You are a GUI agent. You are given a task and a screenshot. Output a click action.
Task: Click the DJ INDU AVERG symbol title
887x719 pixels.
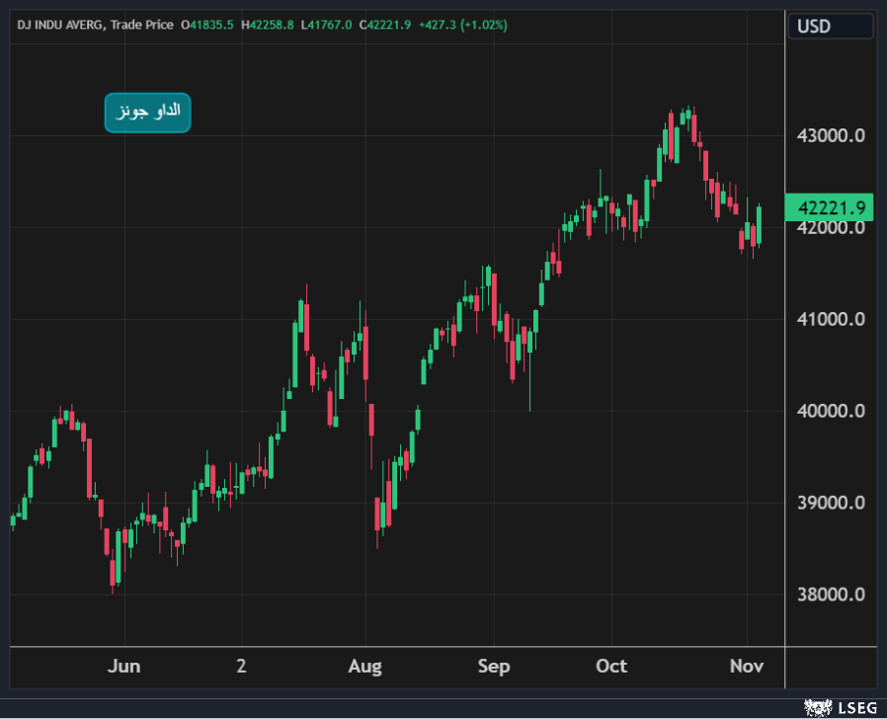[61, 25]
